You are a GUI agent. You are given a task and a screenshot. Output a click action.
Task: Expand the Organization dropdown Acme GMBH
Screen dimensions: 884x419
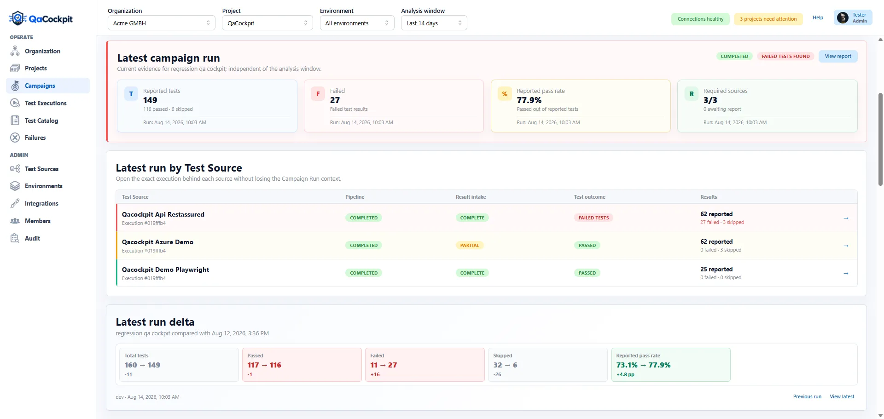pos(162,23)
